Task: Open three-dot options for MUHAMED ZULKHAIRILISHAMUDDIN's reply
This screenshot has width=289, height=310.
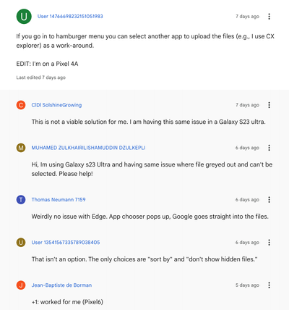Action: coord(269,148)
